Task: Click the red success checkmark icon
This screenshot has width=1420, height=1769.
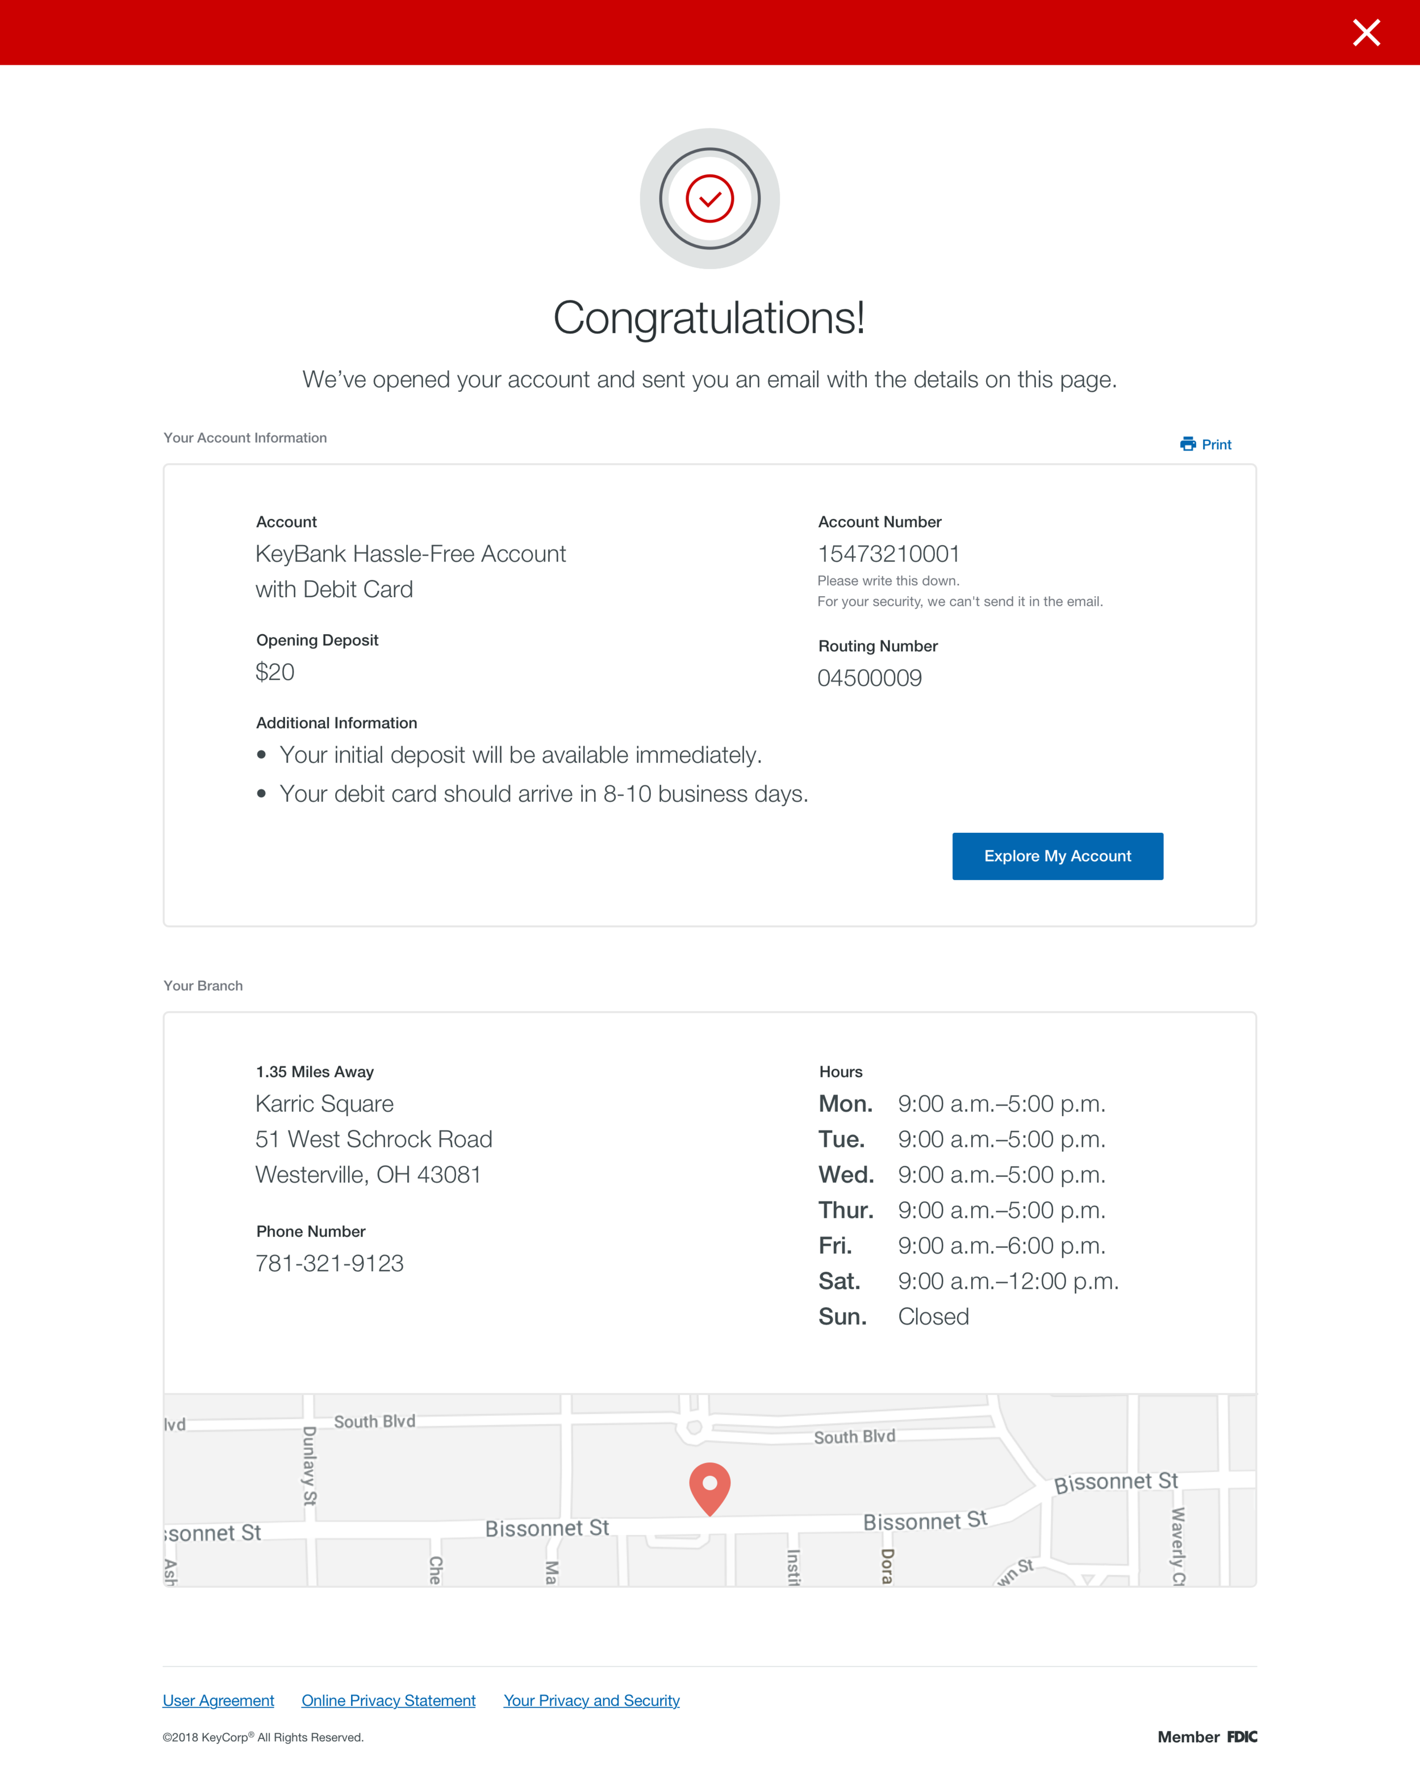Action: [x=709, y=199]
